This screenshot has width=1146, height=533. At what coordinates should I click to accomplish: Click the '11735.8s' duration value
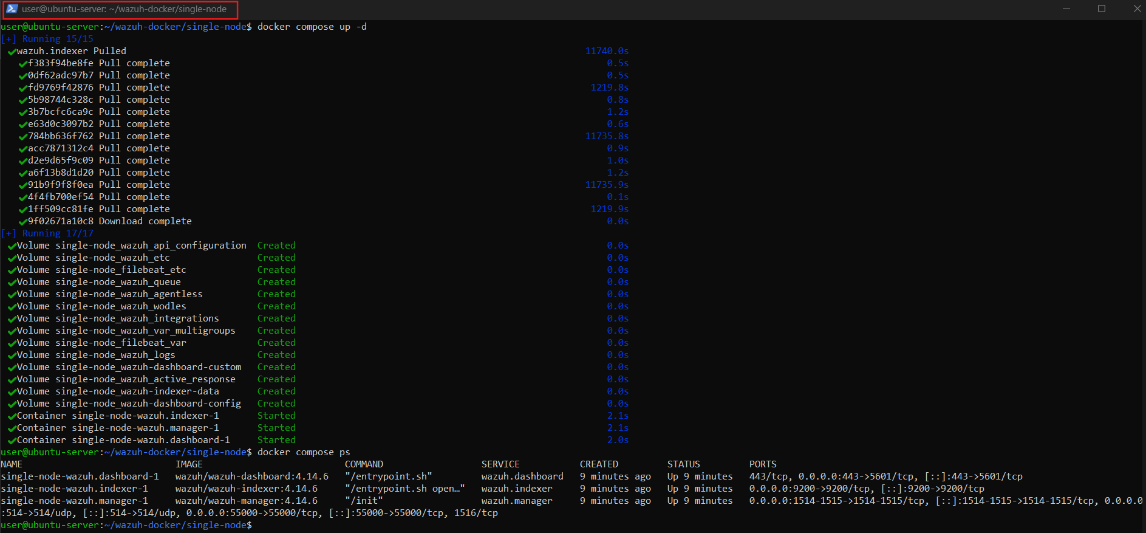point(607,136)
